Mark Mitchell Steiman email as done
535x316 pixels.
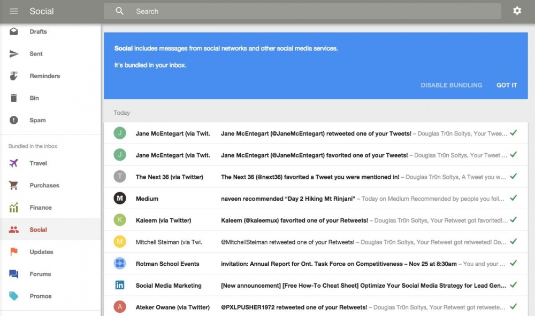coord(513,241)
